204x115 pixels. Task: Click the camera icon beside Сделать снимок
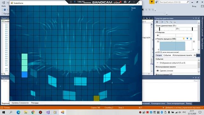coord(157,71)
